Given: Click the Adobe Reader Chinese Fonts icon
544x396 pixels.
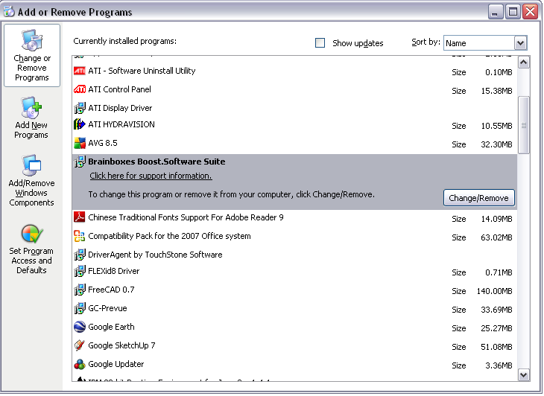Looking at the screenshot, I should (80, 217).
